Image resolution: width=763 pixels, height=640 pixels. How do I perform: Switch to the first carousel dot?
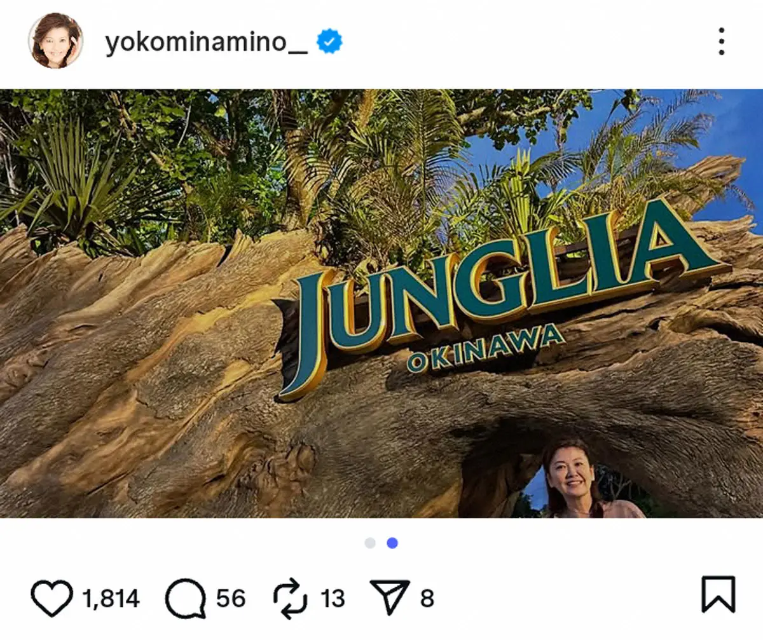(370, 543)
